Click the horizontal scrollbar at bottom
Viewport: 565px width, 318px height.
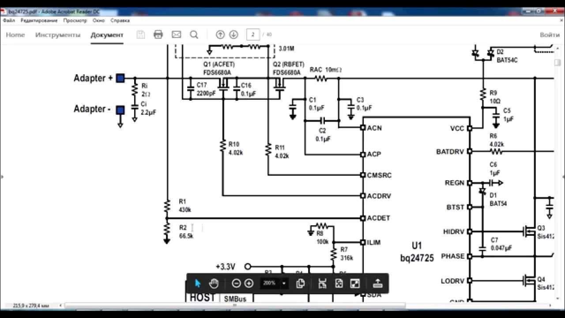[x=235, y=305]
